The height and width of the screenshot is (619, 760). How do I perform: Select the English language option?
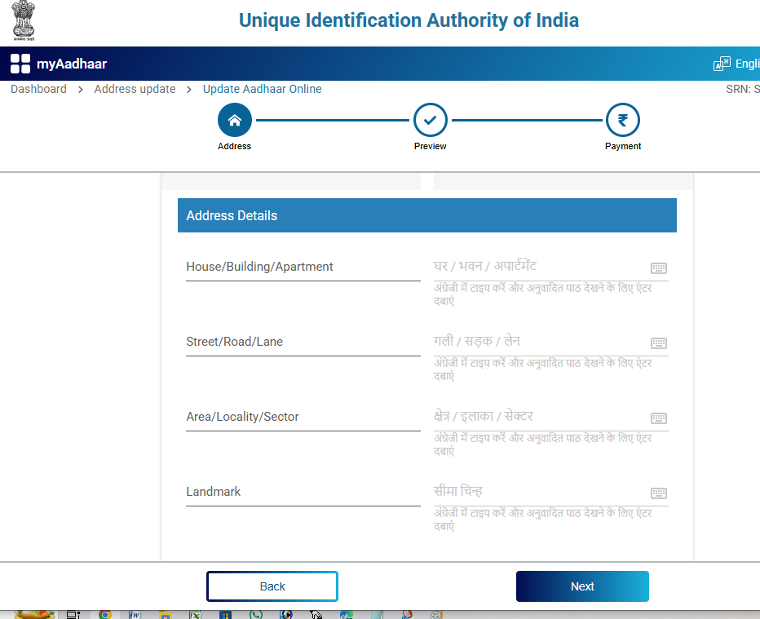pyautogui.click(x=745, y=63)
